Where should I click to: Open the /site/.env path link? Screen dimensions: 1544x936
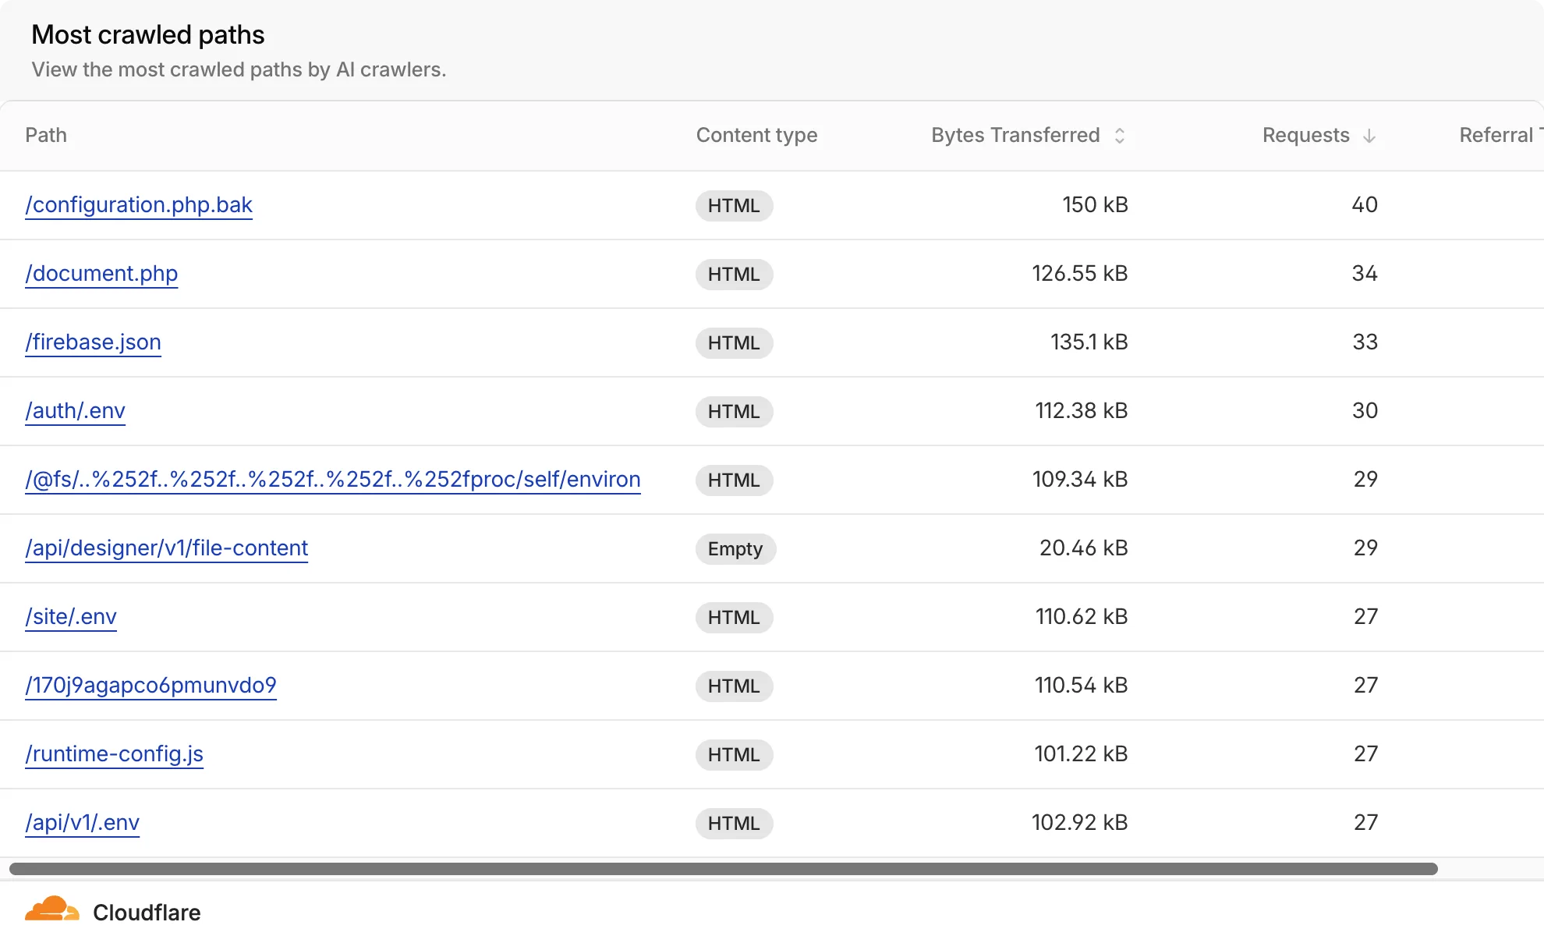[x=71, y=617]
